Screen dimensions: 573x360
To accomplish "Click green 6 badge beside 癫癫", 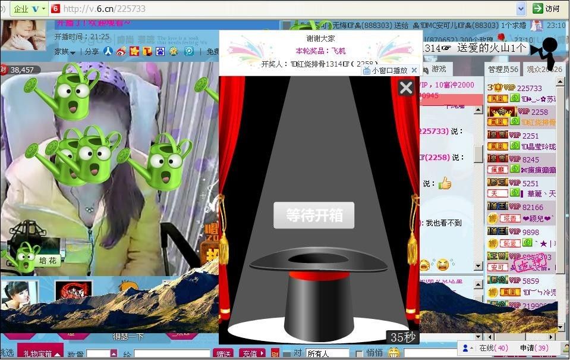I will 515,169.
